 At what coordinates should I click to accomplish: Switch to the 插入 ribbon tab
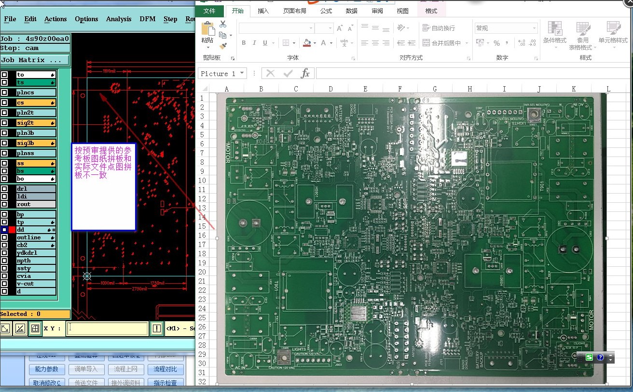tap(263, 11)
